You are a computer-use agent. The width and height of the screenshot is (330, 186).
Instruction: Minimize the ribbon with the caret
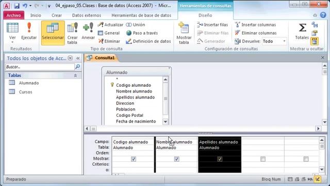[315, 15]
